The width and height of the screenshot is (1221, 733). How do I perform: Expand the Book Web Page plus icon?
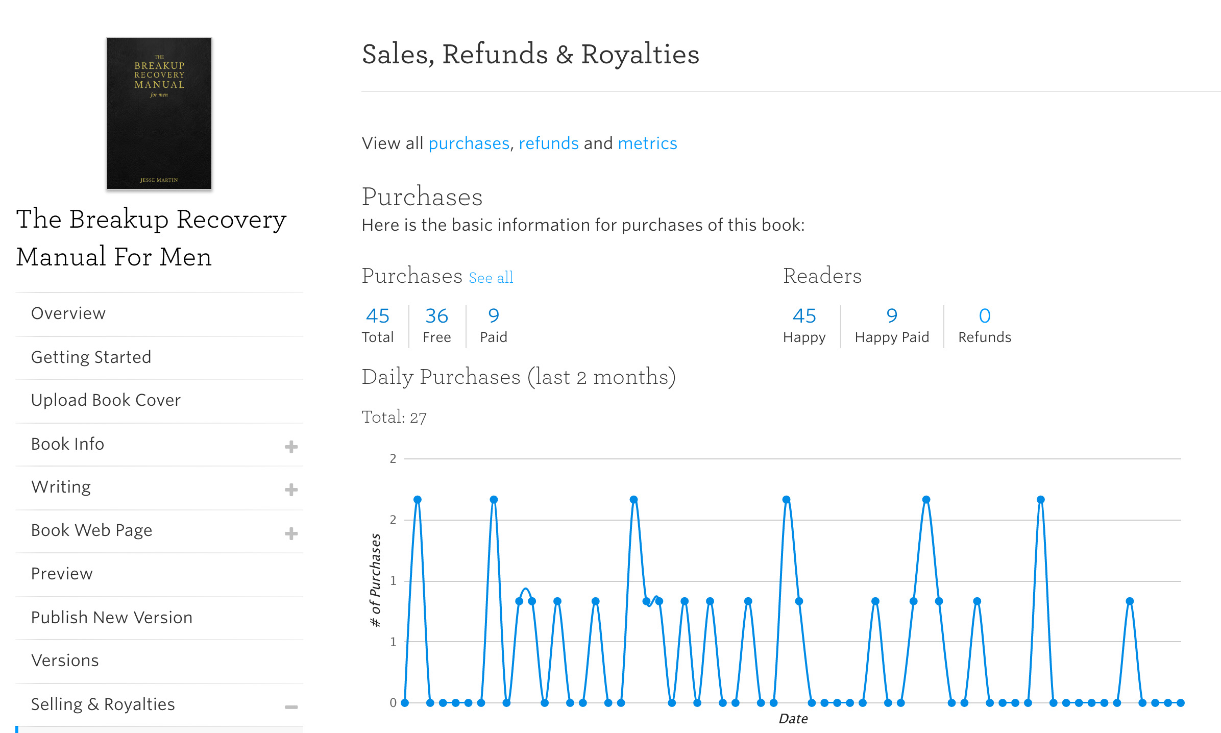pos(291,533)
